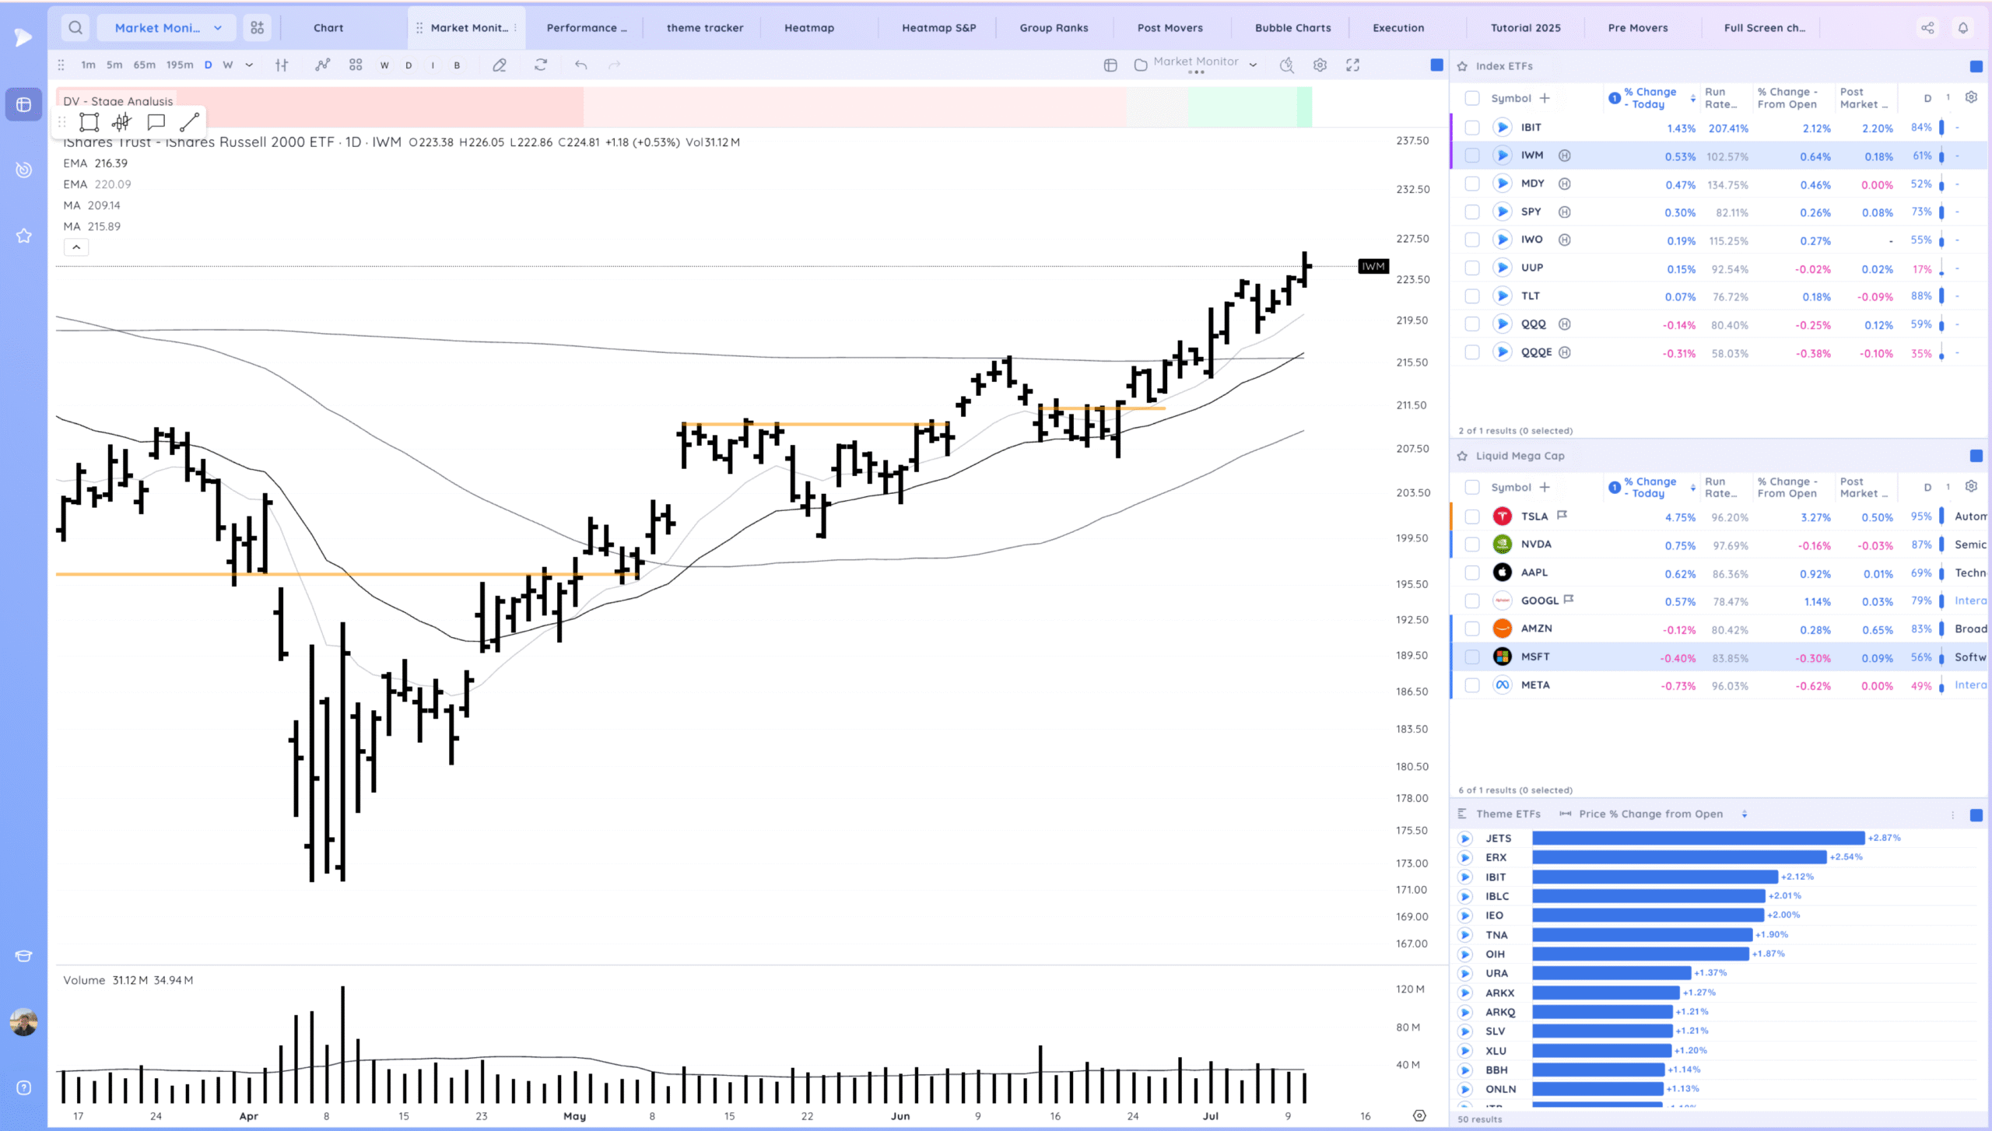
Task: Click the Index ETFs blue color square
Action: pyautogui.click(x=1976, y=66)
